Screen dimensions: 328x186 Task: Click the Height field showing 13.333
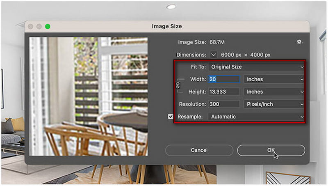(x=224, y=92)
